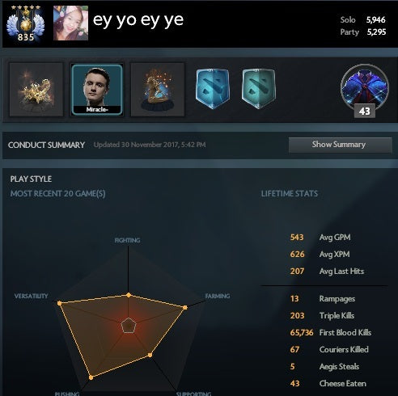Click the first blue Dota shield badge

click(213, 89)
